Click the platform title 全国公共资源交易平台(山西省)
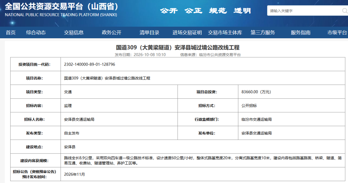348x183 pixels. pyautogui.click(x=62, y=6)
